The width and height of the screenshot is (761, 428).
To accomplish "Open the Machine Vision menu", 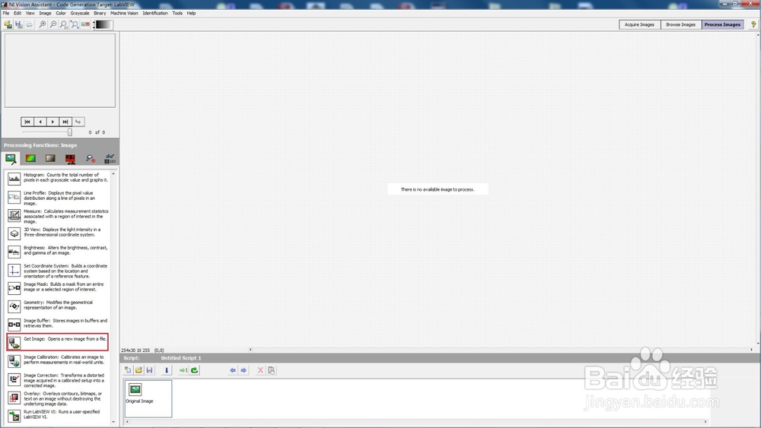I will 124,13.
